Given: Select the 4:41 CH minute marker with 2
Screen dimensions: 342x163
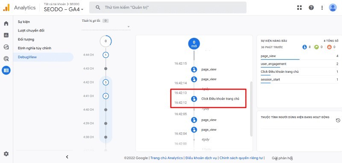Looking at the screenshot, I should coord(106,96).
